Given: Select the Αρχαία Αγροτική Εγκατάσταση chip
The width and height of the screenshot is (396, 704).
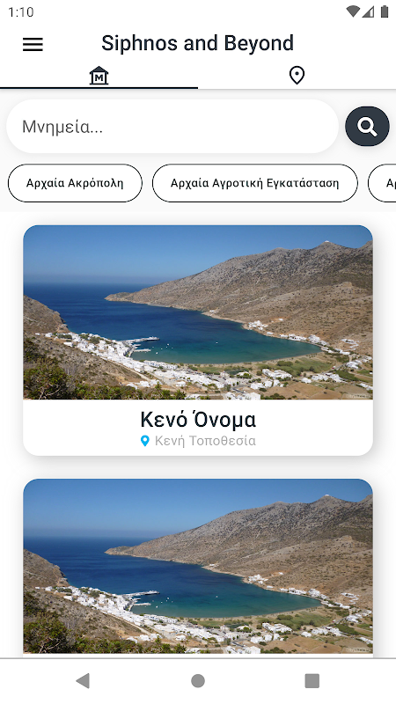Looking at the screenshot, I should pyautogui.click(x=255, y=183).
